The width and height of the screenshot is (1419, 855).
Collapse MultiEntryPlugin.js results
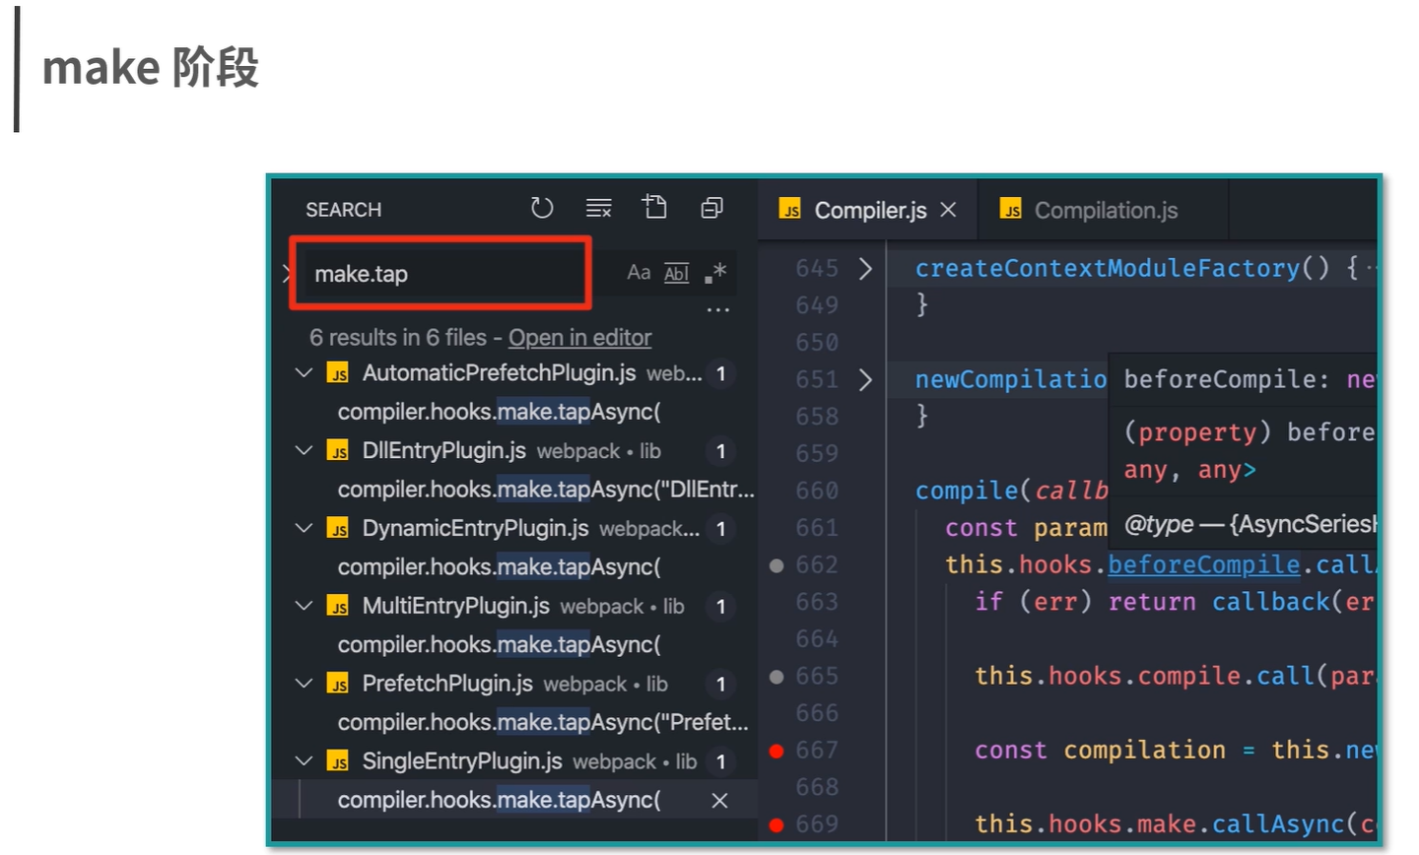pyautogui.click(x=304, y=607)
